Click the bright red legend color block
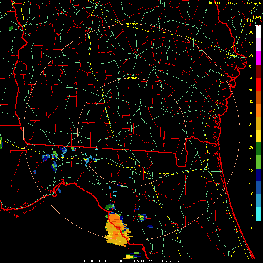 pyautogui.click(x=258, y=84)
